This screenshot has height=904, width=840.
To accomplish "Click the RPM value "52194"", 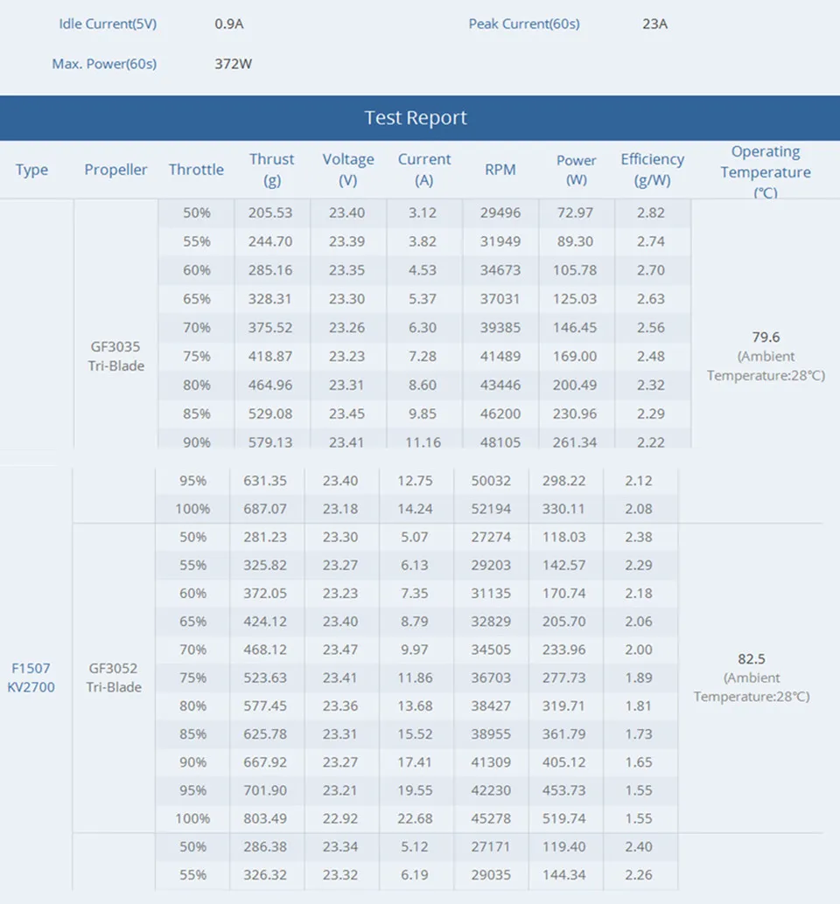I will (x=491, y=509).
